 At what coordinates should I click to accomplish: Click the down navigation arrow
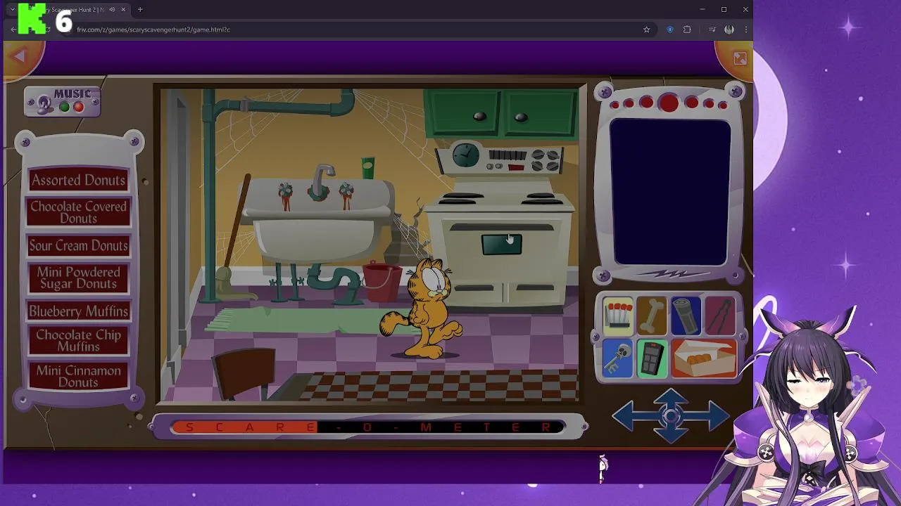670,434
